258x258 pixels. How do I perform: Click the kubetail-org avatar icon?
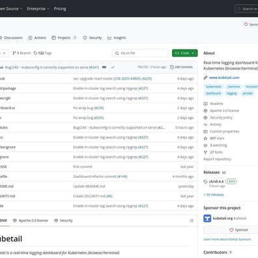207,218
